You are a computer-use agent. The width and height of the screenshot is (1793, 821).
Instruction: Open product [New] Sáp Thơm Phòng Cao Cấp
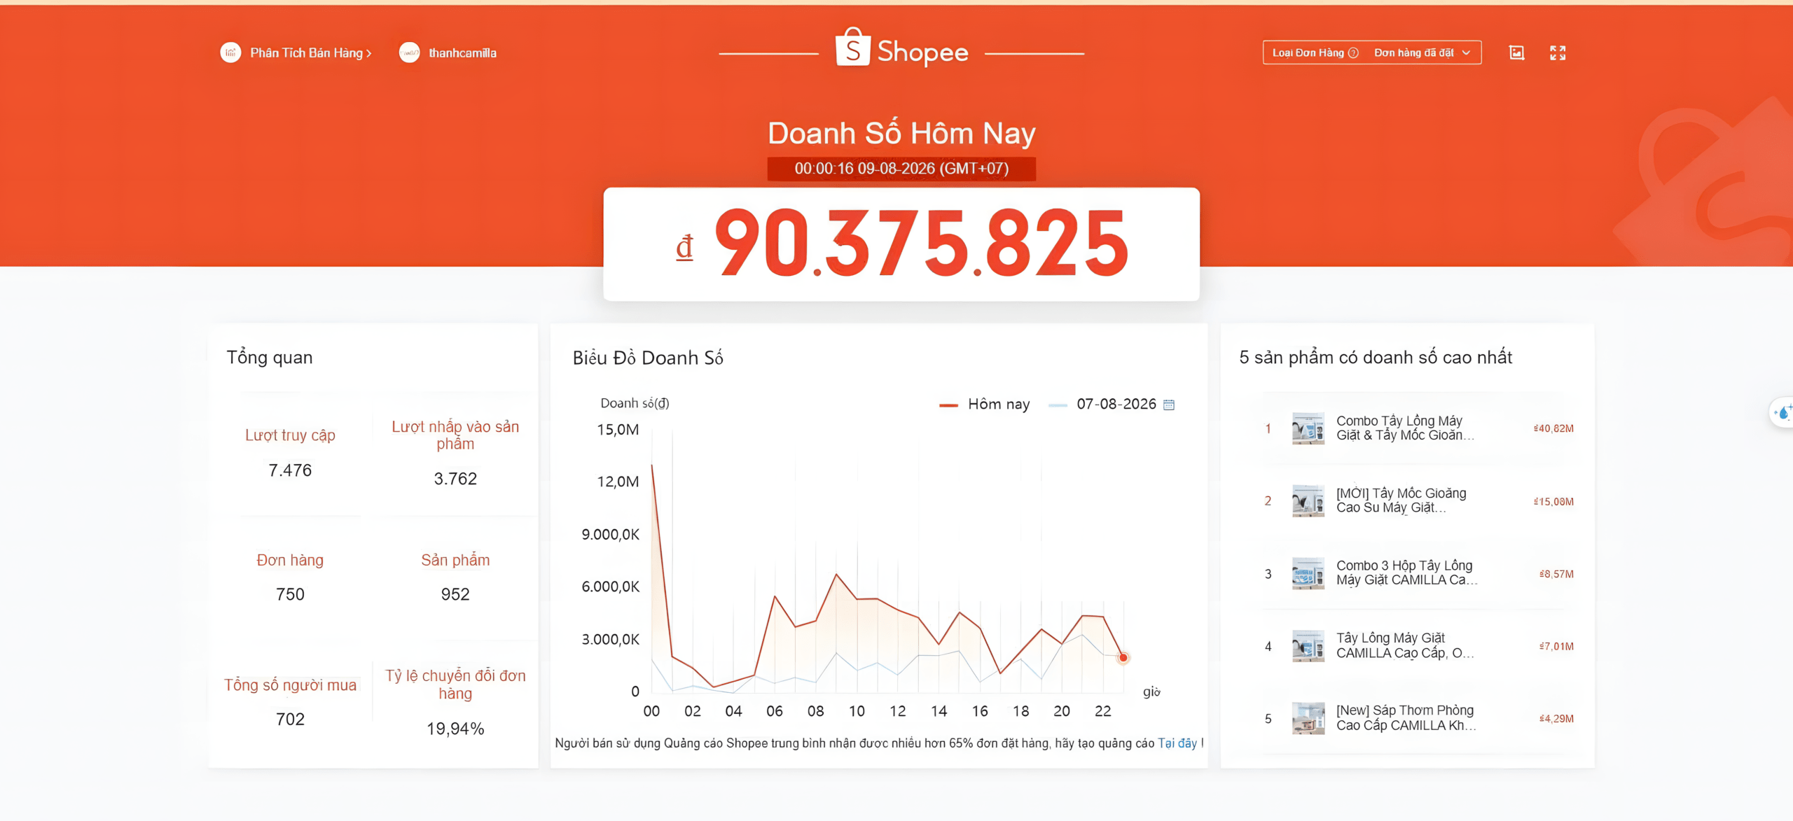tap(1406, 718)
